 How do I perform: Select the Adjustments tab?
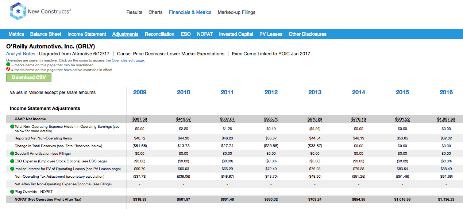point(126,34)
